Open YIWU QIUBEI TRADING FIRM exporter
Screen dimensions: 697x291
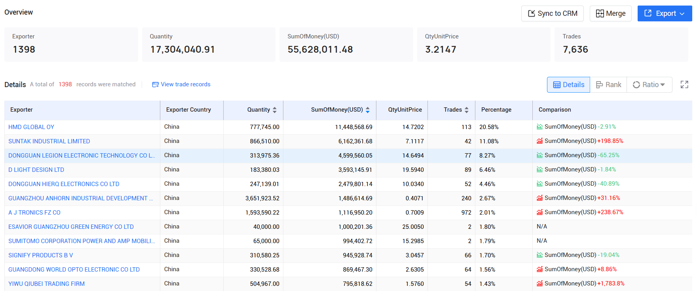46,284
